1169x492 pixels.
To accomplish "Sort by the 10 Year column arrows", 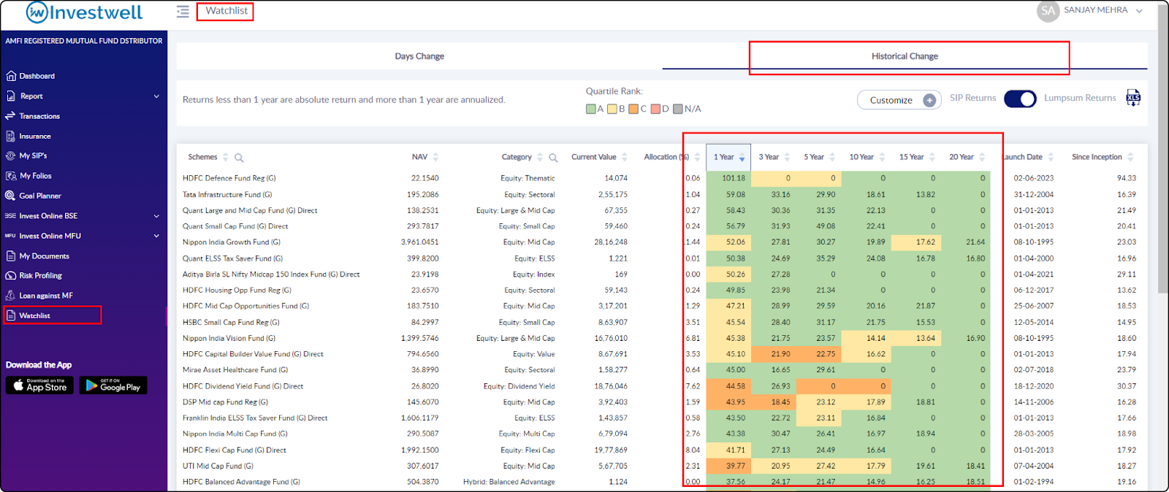I will [x=882, y=157].
